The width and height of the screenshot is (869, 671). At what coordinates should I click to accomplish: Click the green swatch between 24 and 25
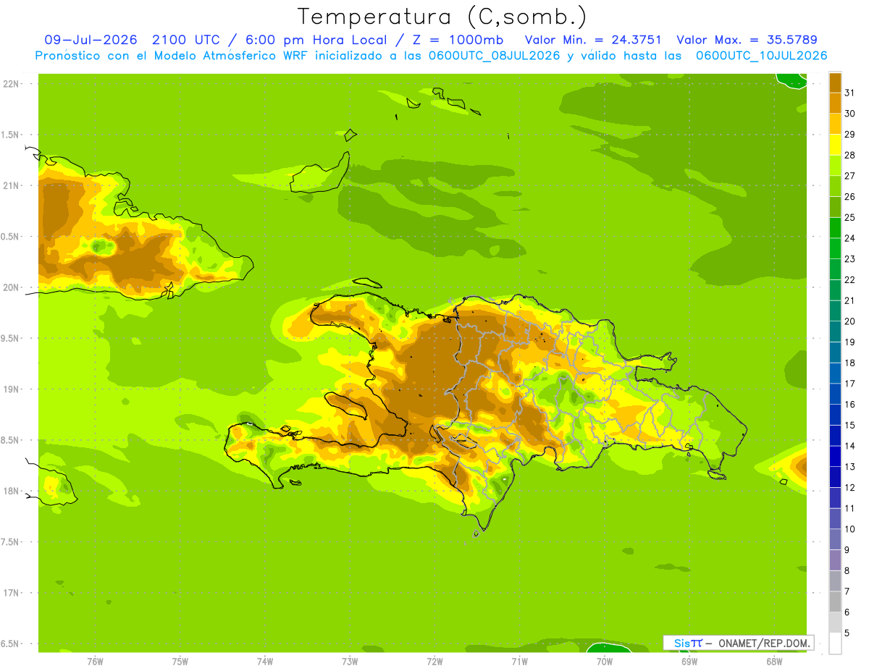click(835, 228)
